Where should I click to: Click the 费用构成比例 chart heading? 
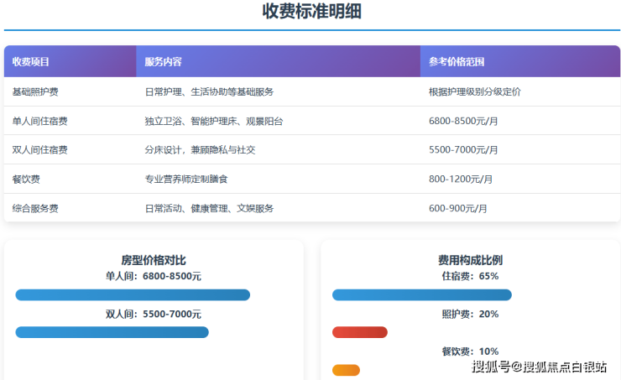coord(470,260)
